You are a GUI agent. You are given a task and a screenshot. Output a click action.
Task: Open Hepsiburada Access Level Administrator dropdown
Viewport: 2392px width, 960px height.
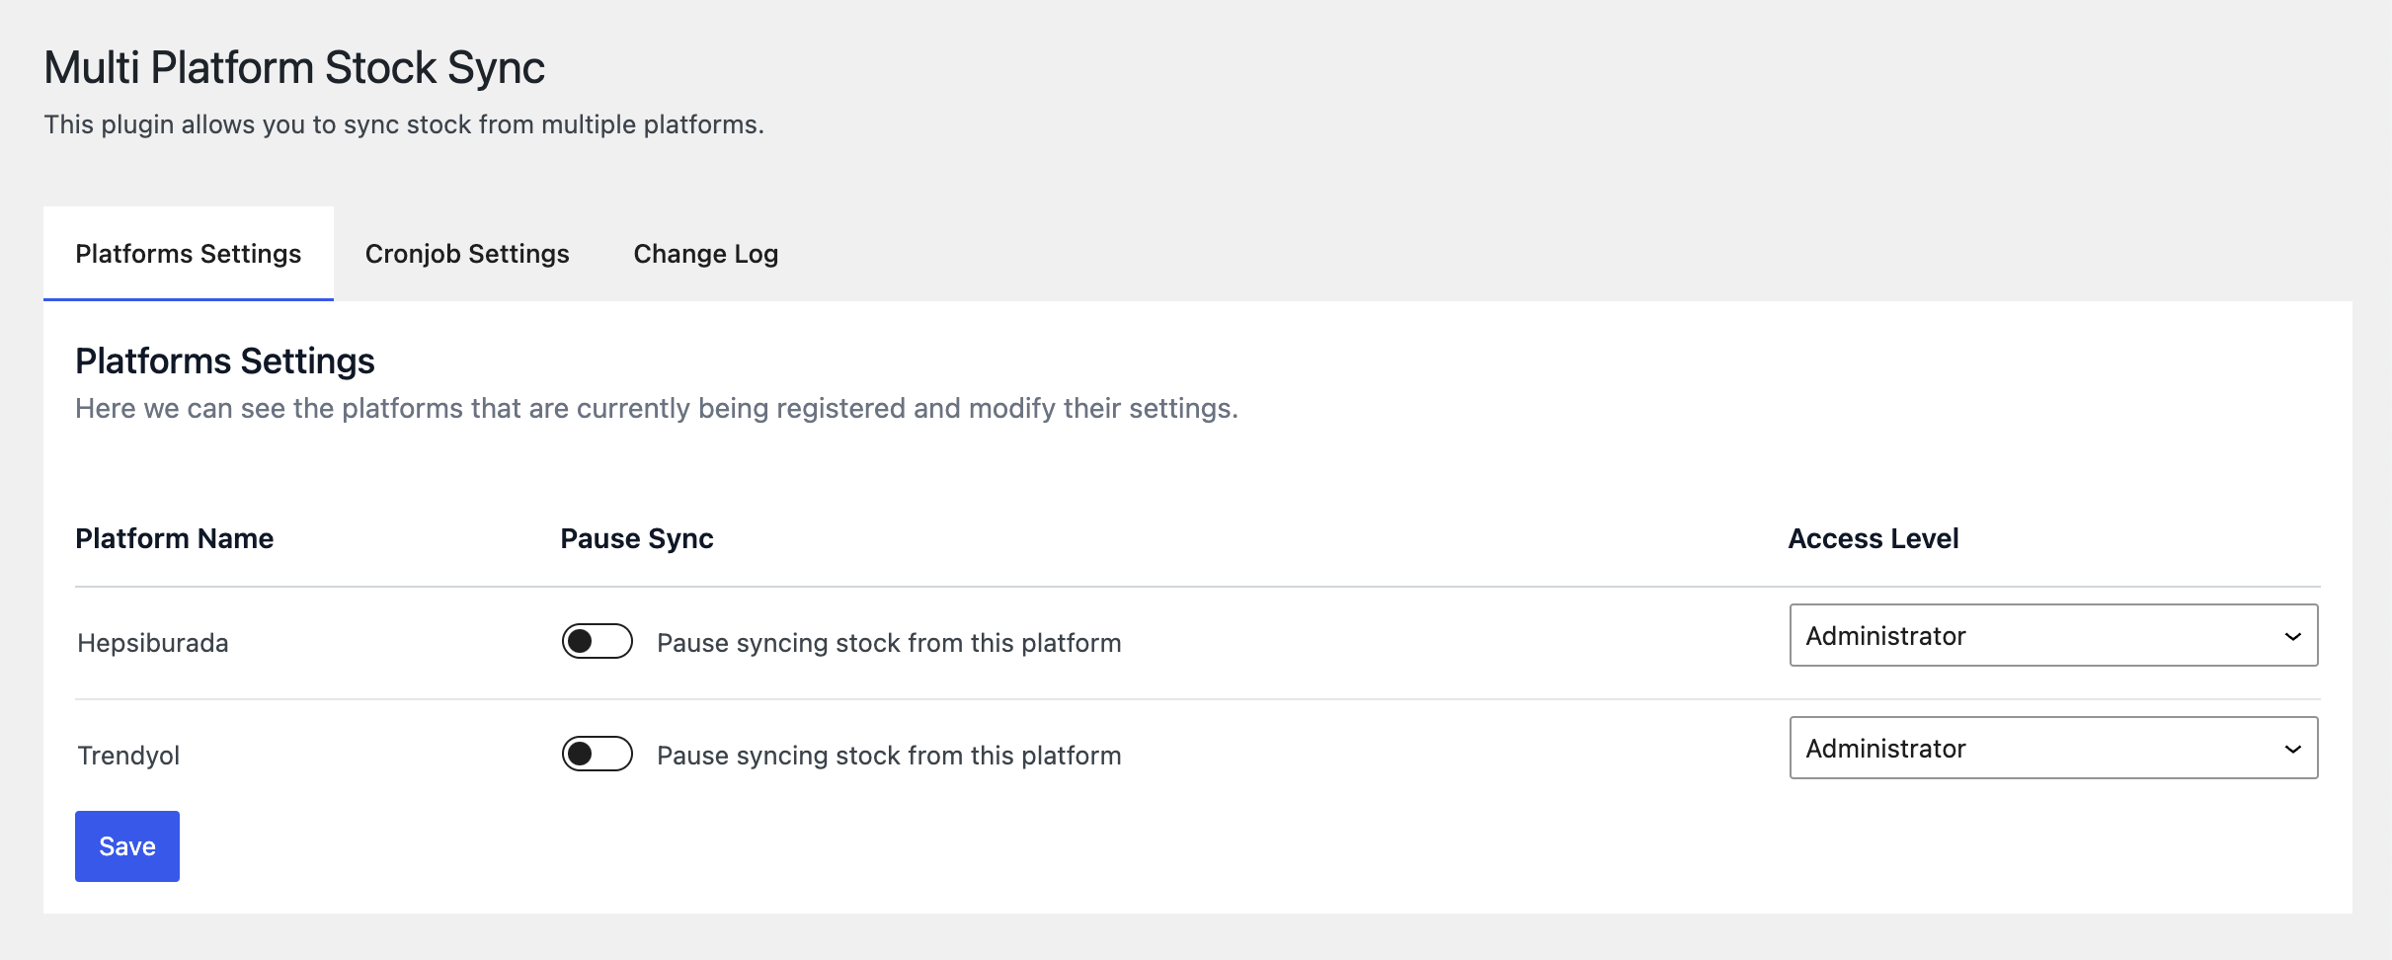click(x=2053, y=635)
